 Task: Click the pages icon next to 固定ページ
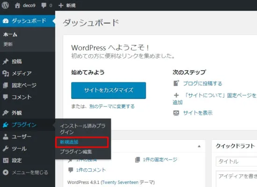pos(6,85)
